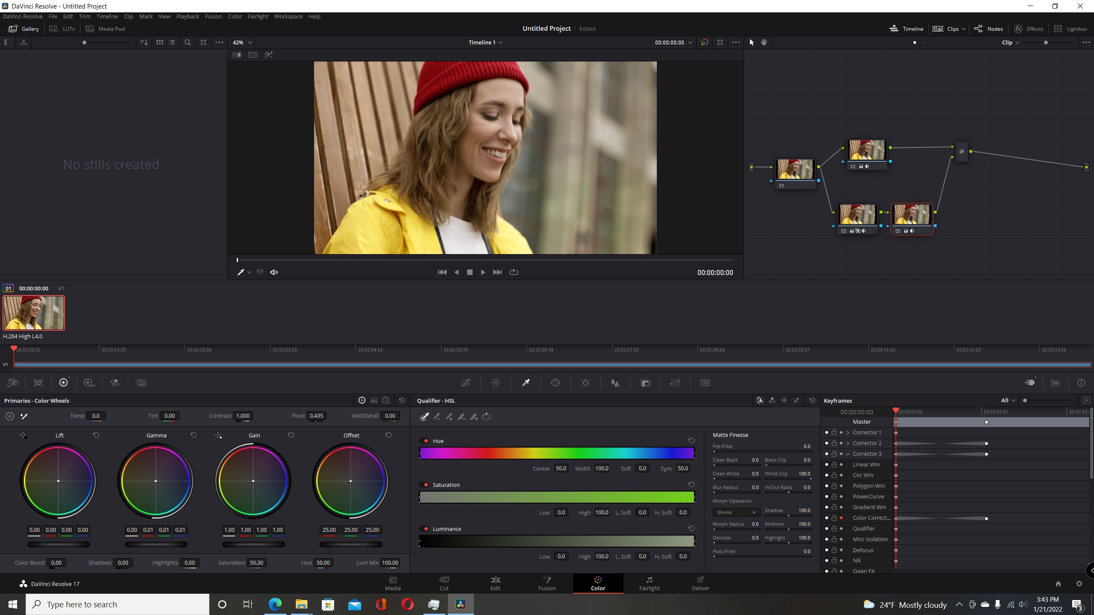
Task: Open the Keyframes All filter dropdown
Action: pyautogui.click(x=1008, y=401)
